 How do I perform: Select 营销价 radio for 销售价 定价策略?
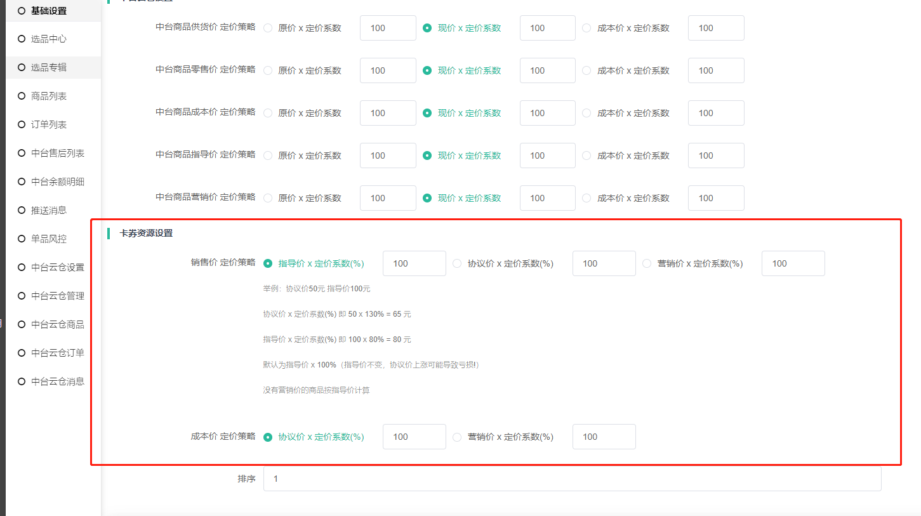647,263
